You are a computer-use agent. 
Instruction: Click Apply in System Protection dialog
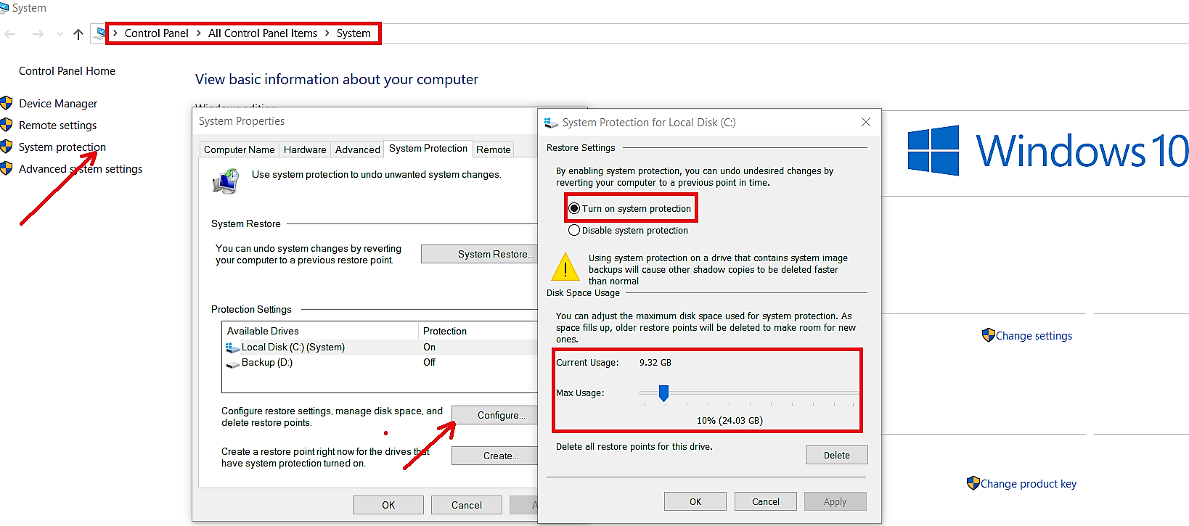(x=835, y=501)
